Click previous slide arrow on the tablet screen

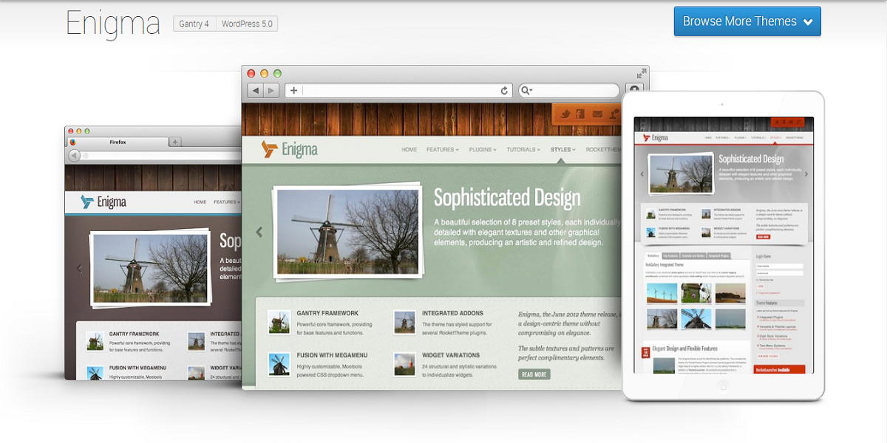point(642,174)
